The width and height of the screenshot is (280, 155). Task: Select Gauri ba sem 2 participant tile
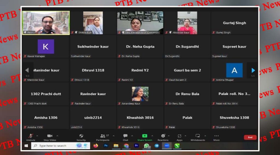(x=187, y=70)
